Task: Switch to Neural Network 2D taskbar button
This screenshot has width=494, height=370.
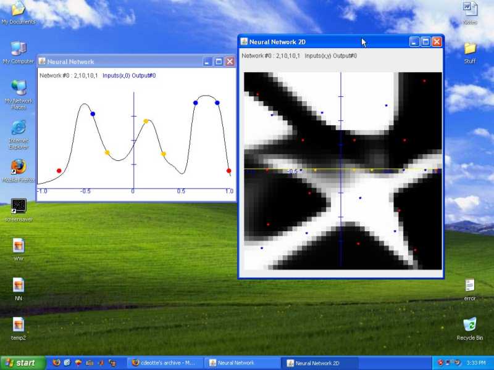Action: (320, 363)
